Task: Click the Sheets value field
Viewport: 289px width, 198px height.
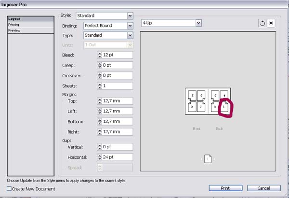Action: [x=118, y=86]
